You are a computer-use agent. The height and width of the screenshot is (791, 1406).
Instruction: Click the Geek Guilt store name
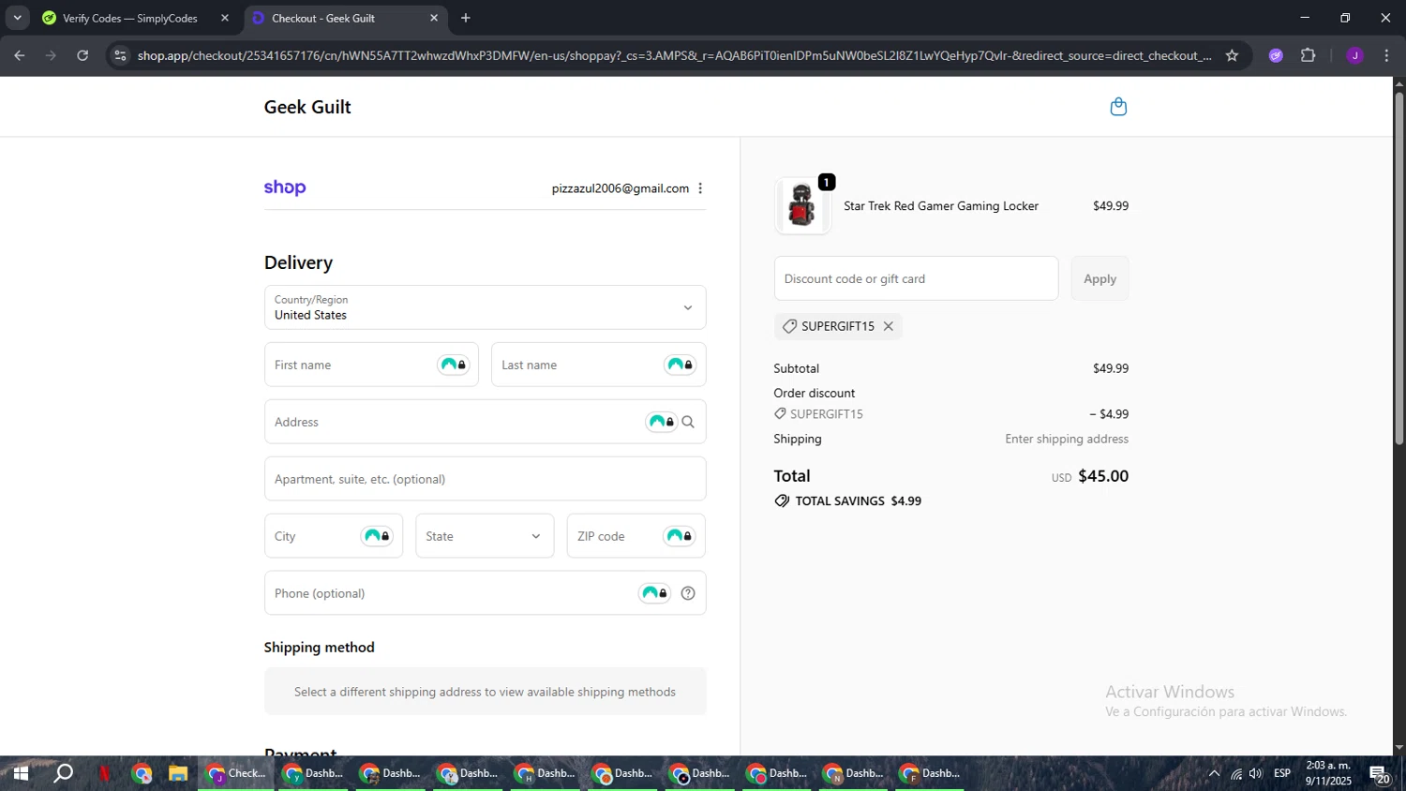pos(307,107)
